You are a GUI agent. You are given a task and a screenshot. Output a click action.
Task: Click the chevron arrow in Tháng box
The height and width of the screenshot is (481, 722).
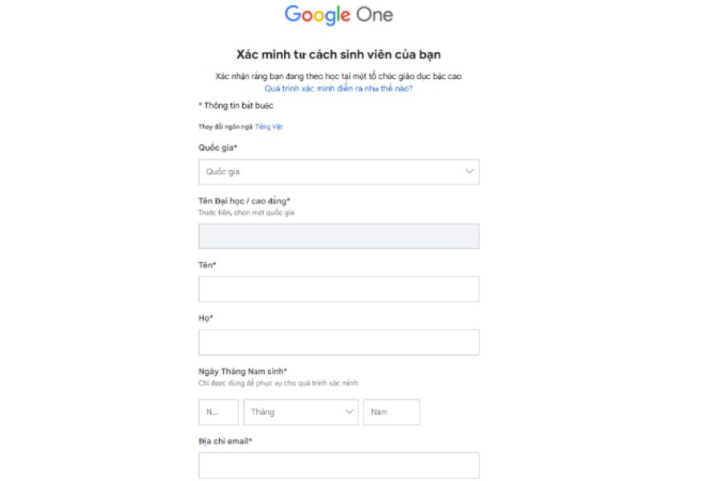pyautogui.click(x=350, y=412)
